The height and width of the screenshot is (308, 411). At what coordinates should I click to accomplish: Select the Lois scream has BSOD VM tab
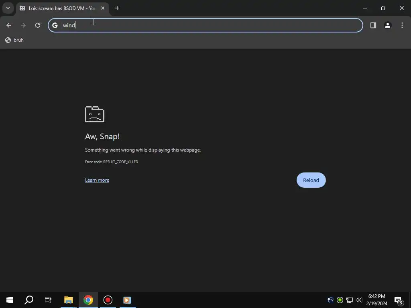pyautogui.click(x=62, y=8)
